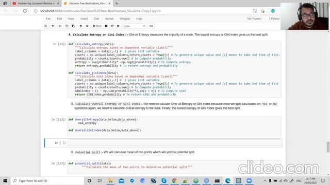The image size is (330, 185).
Task: Click 'Calculate Overall Entropy or Gini Index' text
Action: point(108,104)
